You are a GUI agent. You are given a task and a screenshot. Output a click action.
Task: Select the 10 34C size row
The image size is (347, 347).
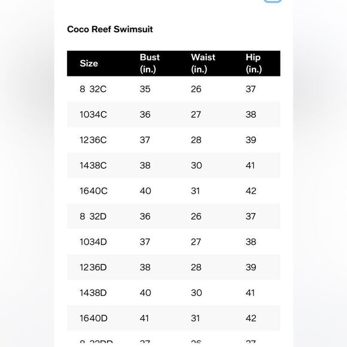point(173,114)
